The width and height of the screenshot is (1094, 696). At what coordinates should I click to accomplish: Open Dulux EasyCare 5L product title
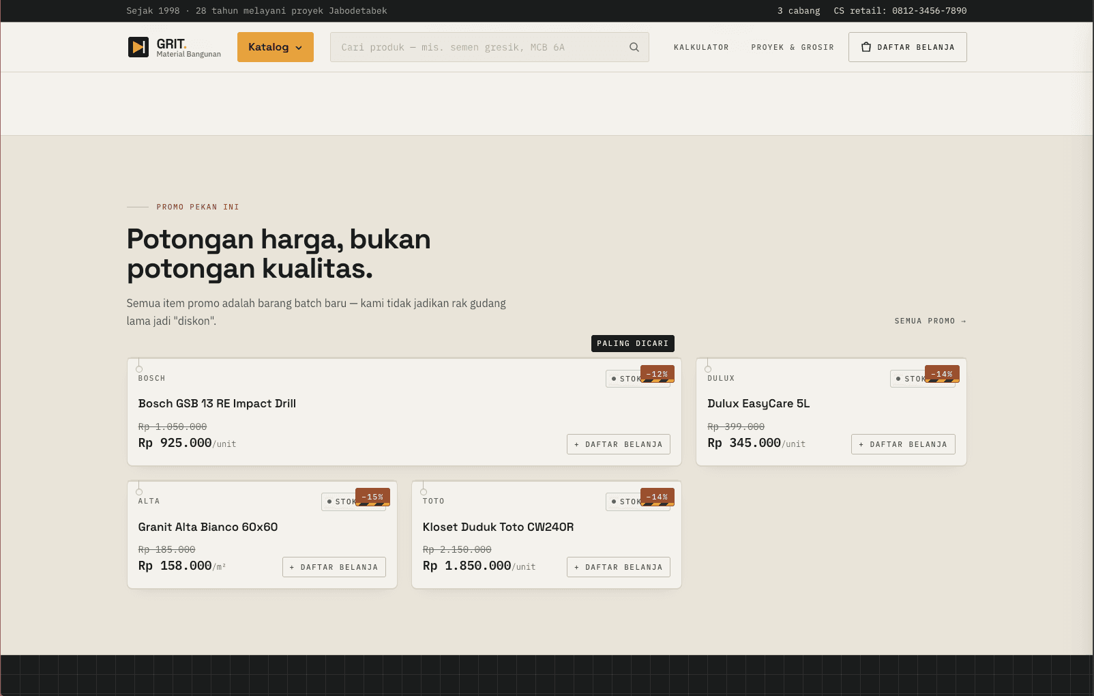tap(758, 403)
